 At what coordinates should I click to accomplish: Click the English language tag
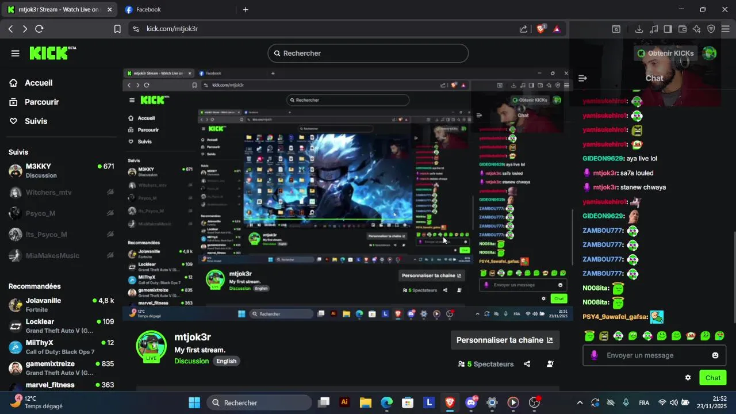click(227, 361)
